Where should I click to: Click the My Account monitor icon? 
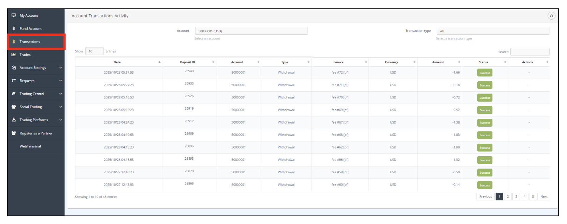point(14,15)
